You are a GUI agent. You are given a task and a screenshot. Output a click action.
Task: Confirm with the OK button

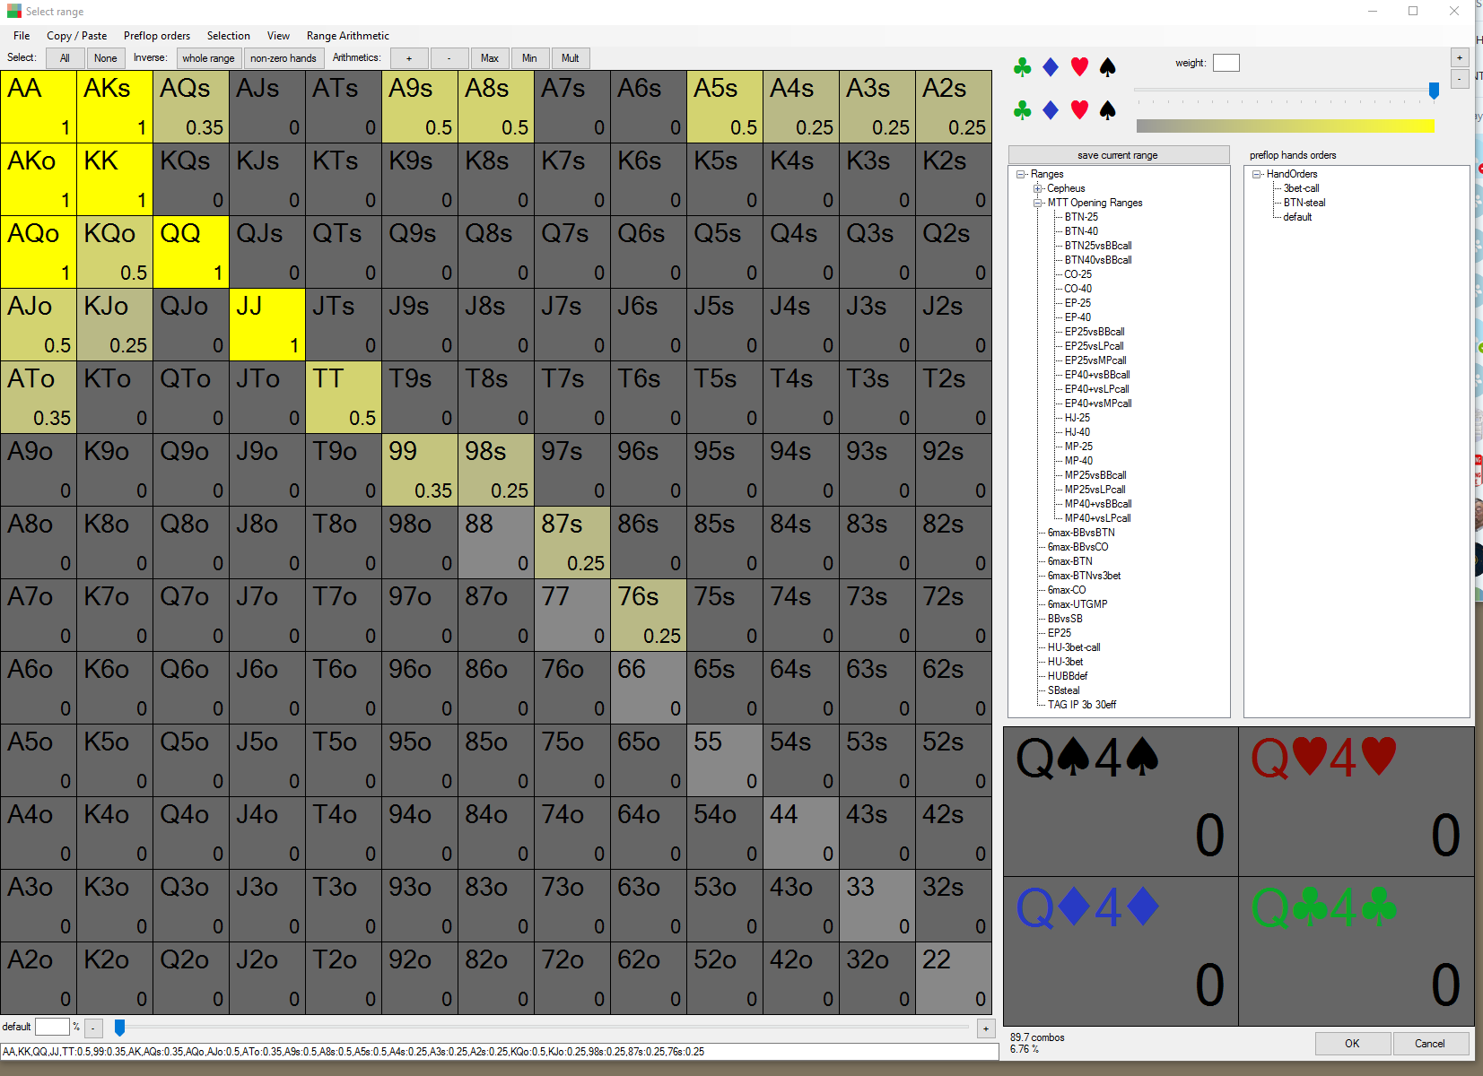pos(1353,1044)
